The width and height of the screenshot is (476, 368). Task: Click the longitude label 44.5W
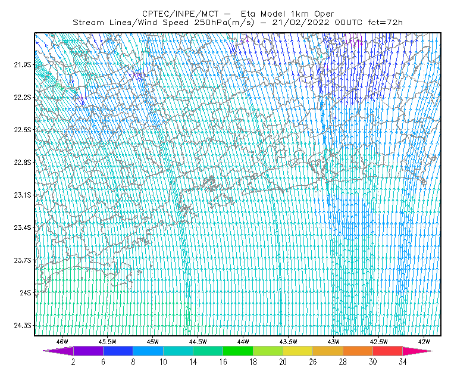[x=198, y=342]
